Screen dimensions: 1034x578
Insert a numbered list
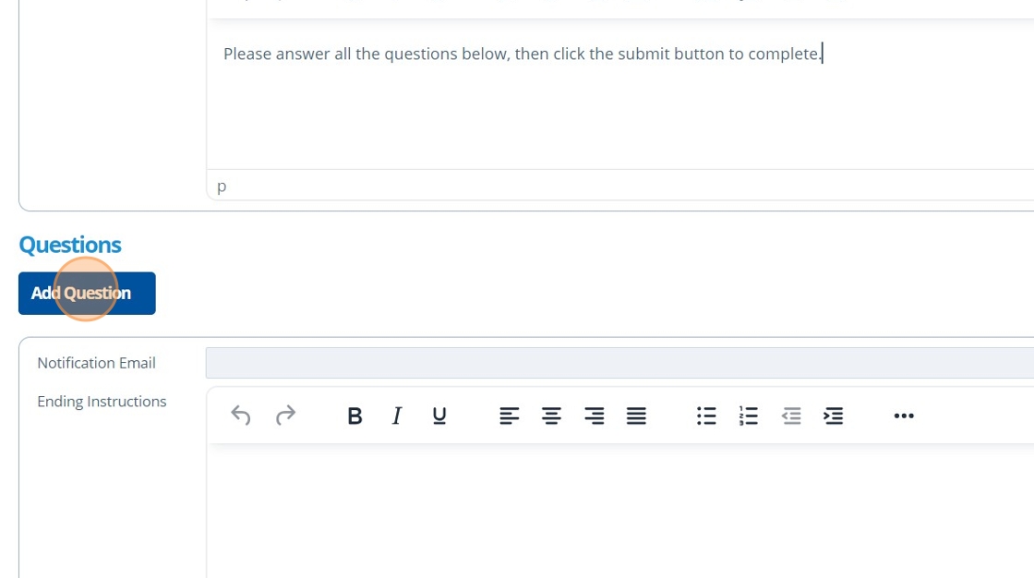(x=749, y=415)
